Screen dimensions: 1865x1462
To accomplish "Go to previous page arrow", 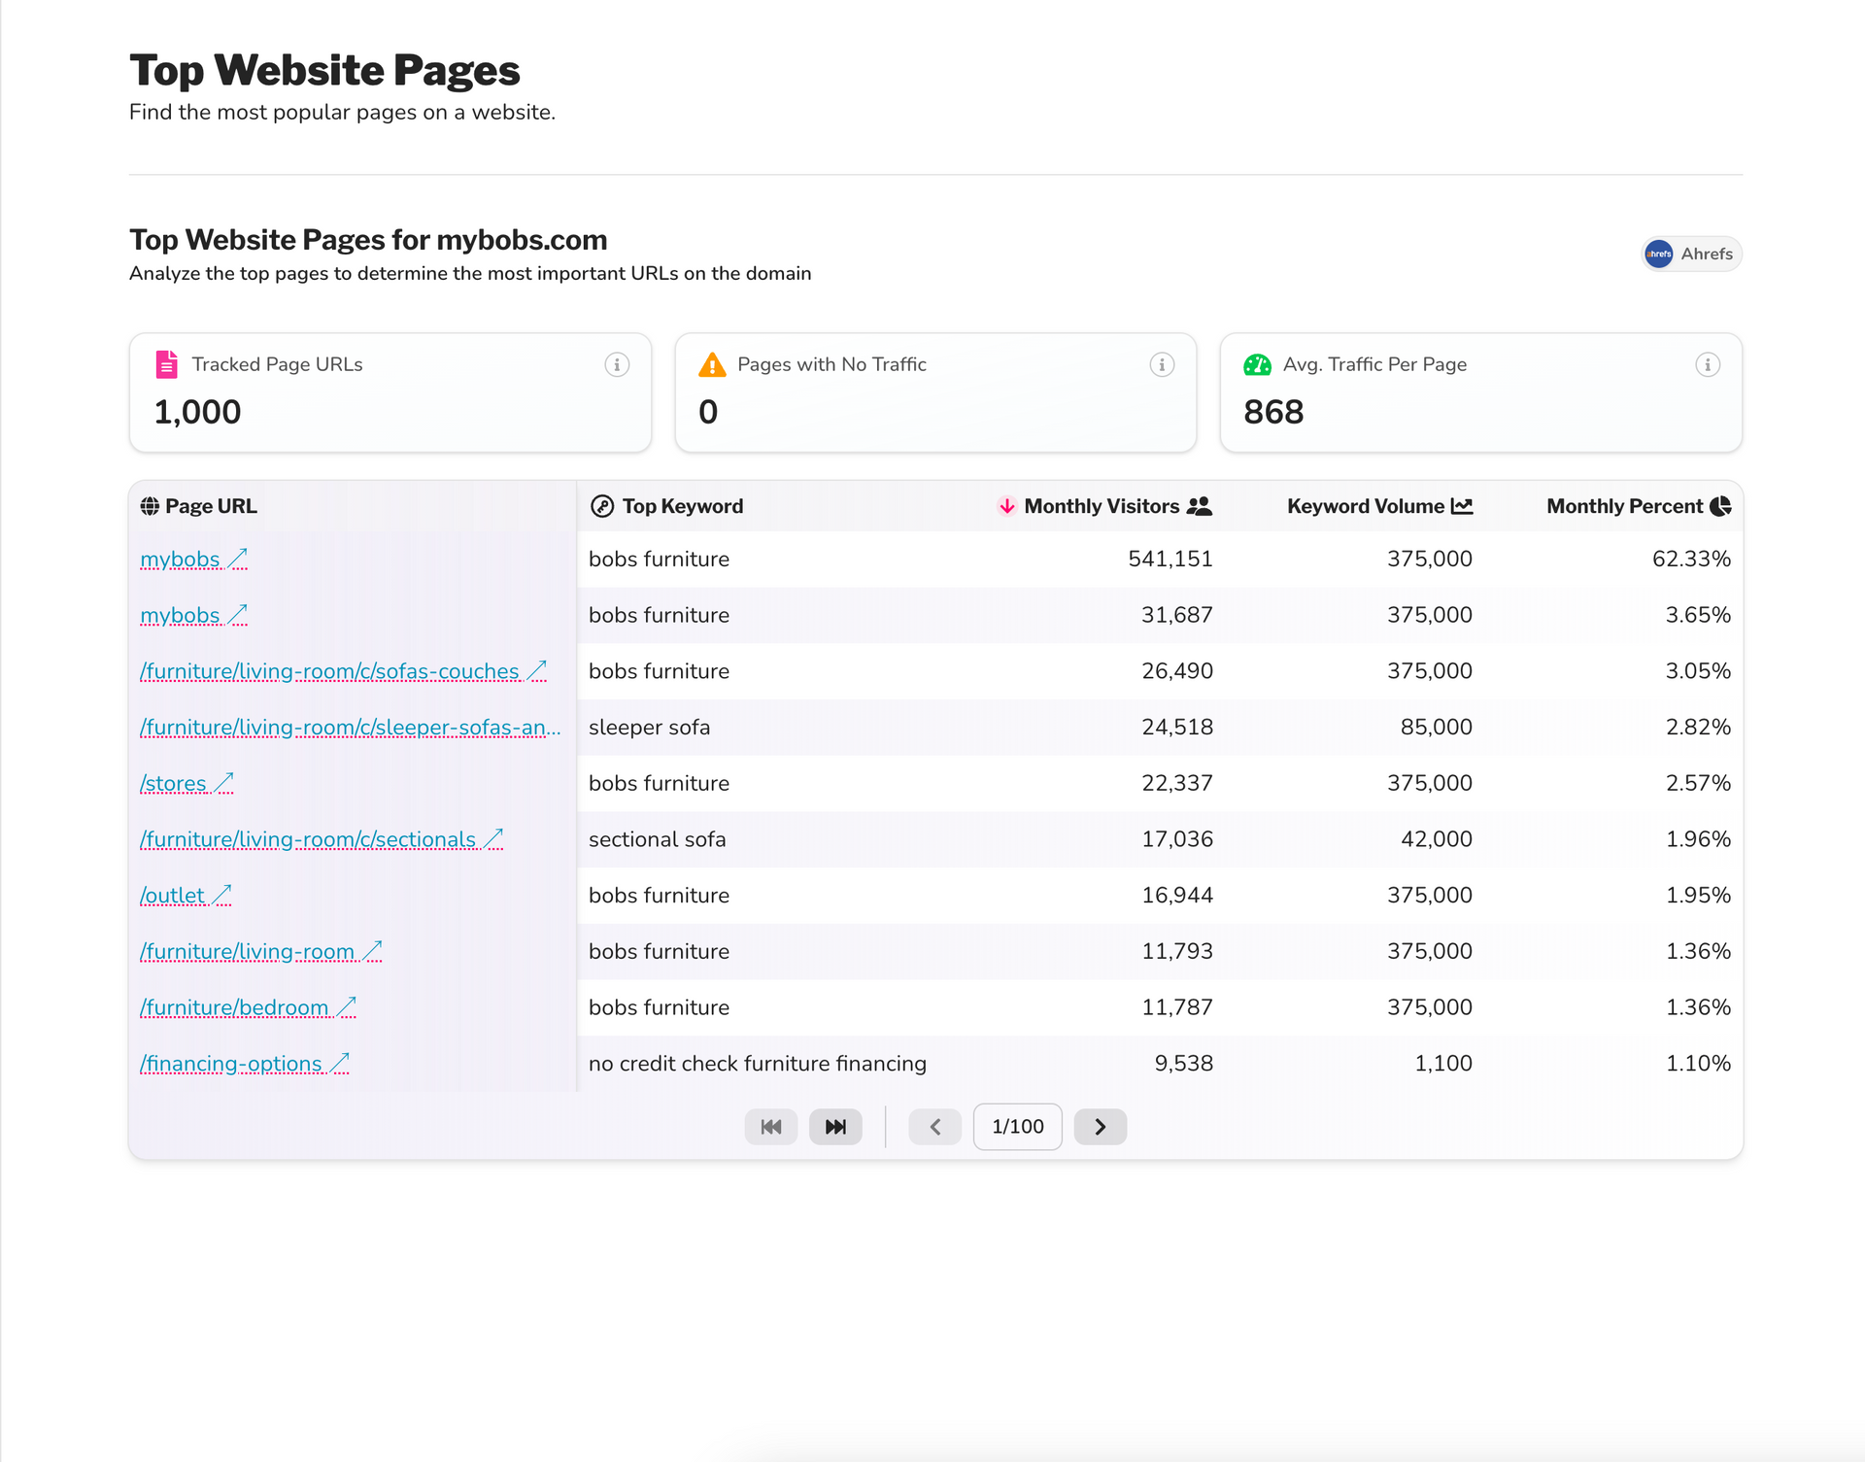I will tap(935, 1127).
